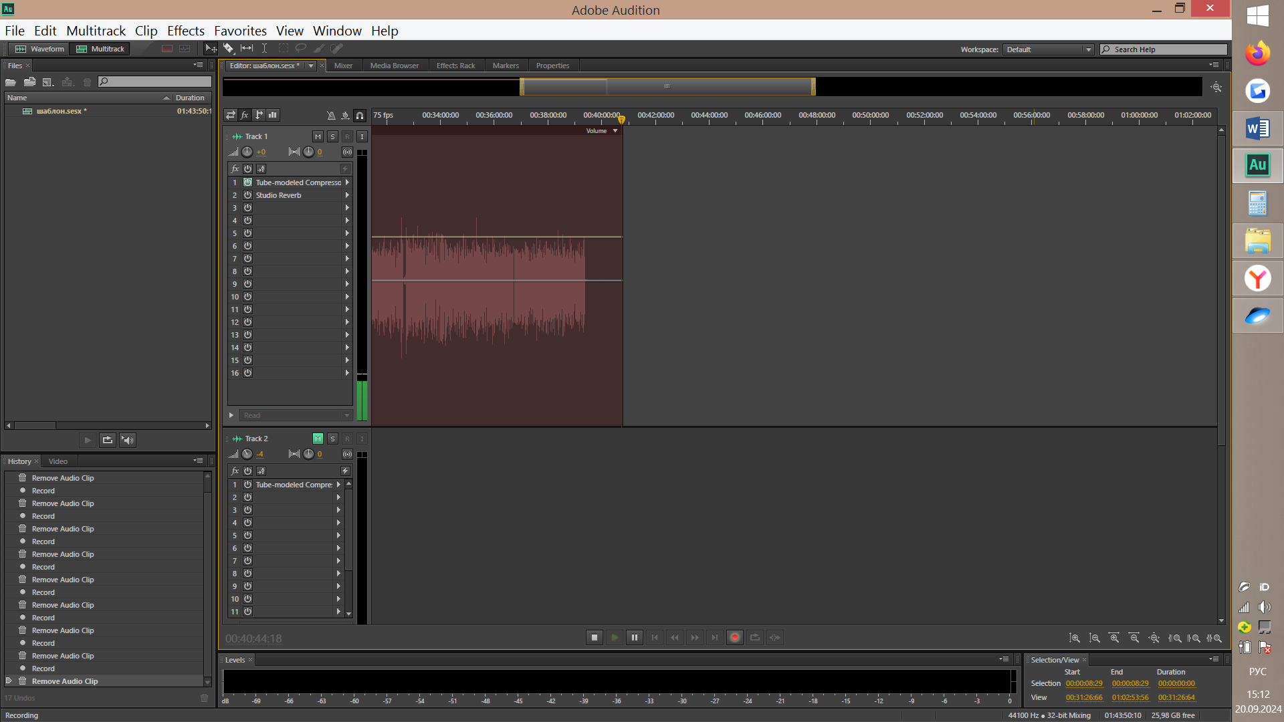This screenshot has height=722, width=1284.
Task: Switch to the Mixer tab
Action: pyautogui.click(x=343, y=66)
